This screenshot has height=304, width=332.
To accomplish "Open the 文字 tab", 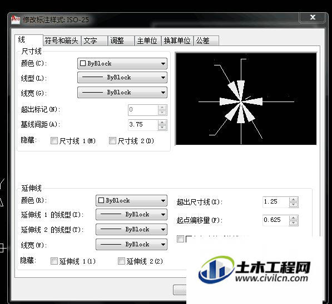I will pyautogui.click(x=94, y=40).
